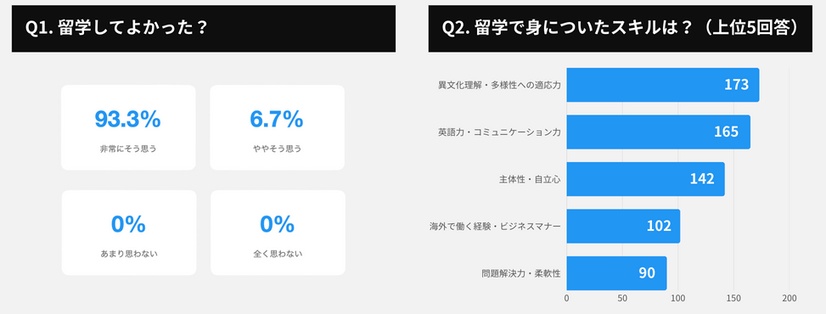Image resolution: width=826 pixels, height=314 pixels.
Task: Click the bar showing 173
Action: [663, 85]
